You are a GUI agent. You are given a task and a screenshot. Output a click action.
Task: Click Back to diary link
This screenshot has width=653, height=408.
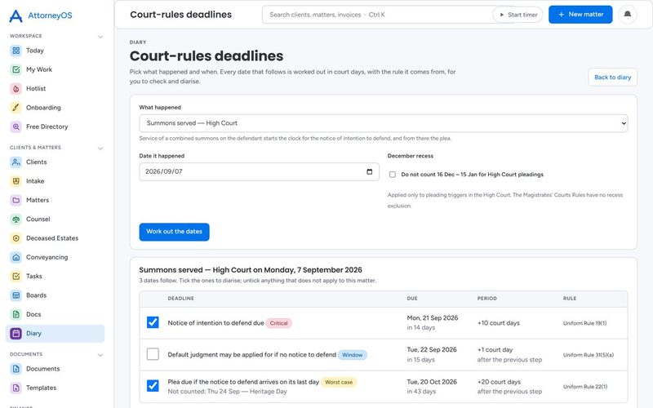[x=613, y=78]
